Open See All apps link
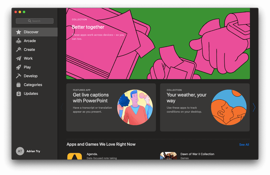The width and height of the screenshot is (270, 175). coord(244,145)
